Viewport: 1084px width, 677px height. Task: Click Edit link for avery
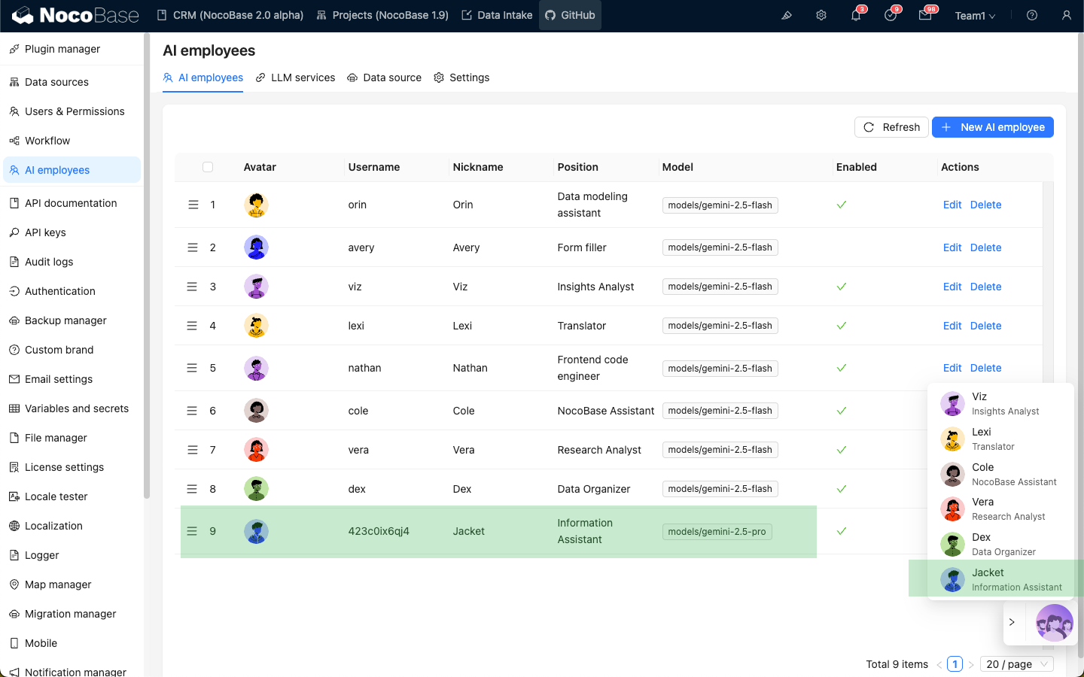[952, 247]
